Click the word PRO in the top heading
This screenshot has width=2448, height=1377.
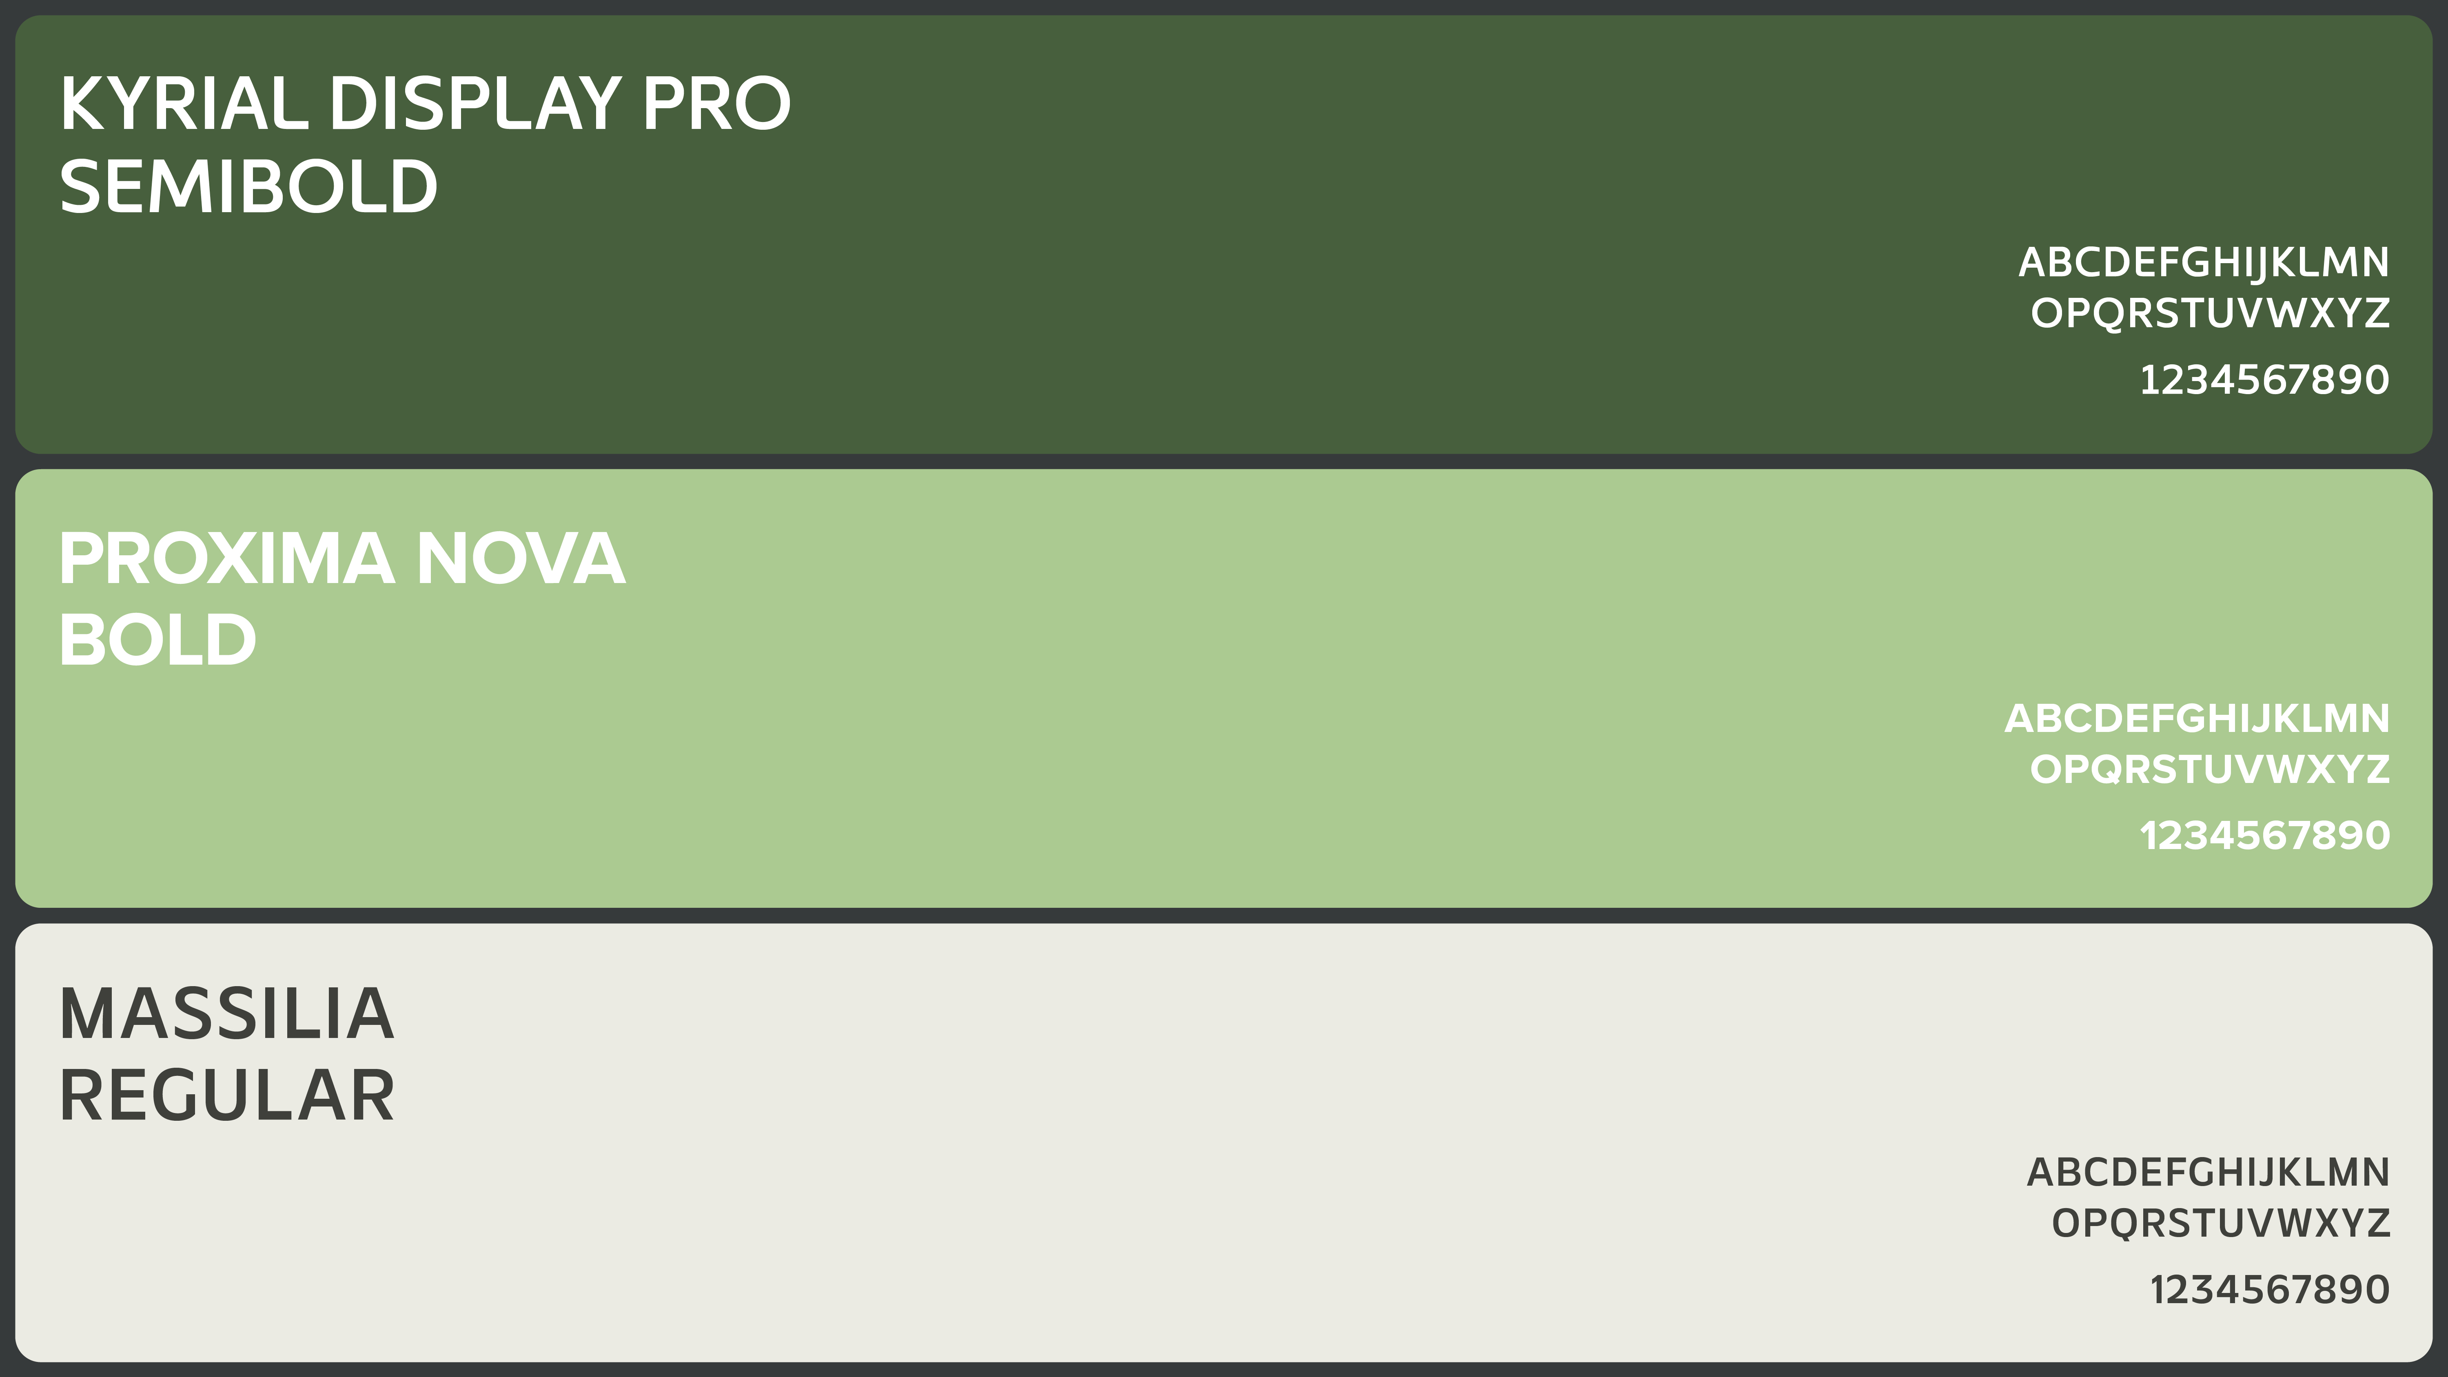click(716, 104)
